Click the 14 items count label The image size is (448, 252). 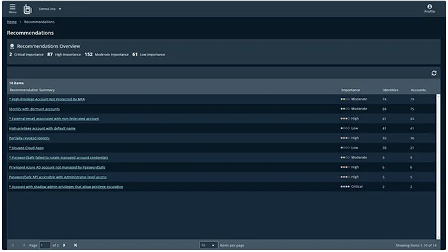16,83
